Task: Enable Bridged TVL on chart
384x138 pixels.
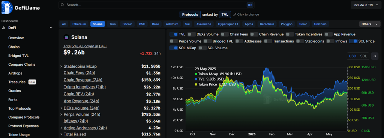Action: tap(208, 41)
